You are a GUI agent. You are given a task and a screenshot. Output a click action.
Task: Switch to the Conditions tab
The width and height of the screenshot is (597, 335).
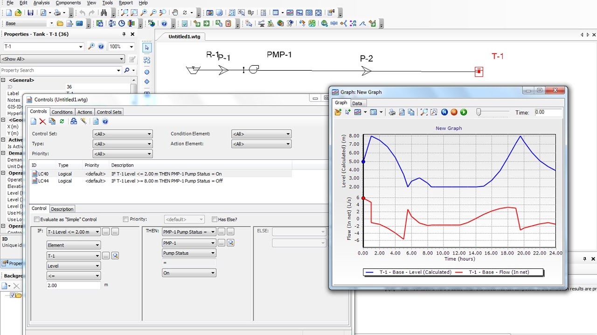[62, 112]
